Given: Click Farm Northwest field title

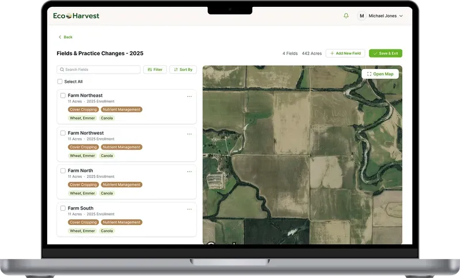Looking at the screenshot, I should (86, 133).
